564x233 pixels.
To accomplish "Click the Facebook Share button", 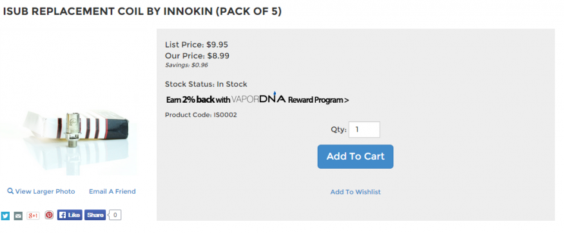I will [95, 215].
